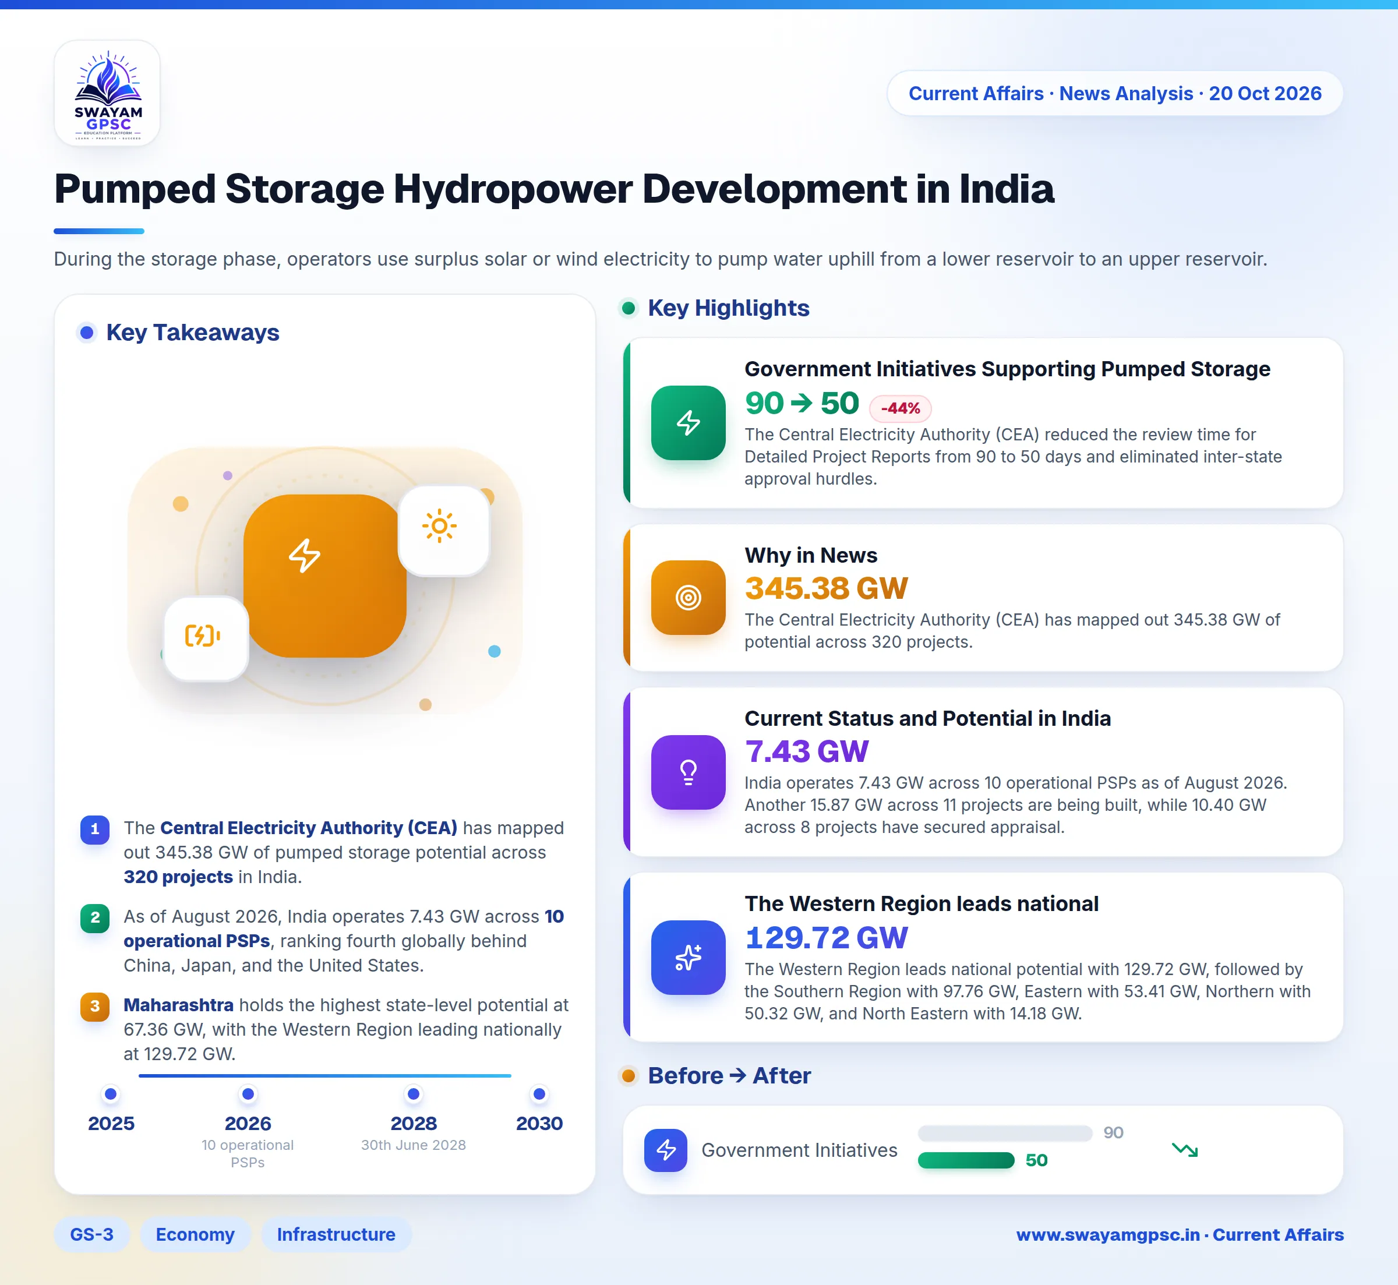Click the blue sparkle icon in Western Region card

click(x=687, y=958)
